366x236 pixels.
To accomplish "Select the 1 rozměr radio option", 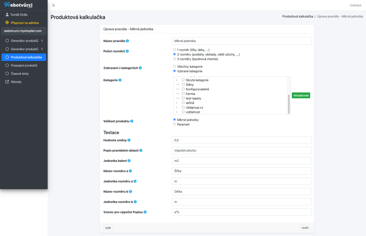I will coord(174,50).
